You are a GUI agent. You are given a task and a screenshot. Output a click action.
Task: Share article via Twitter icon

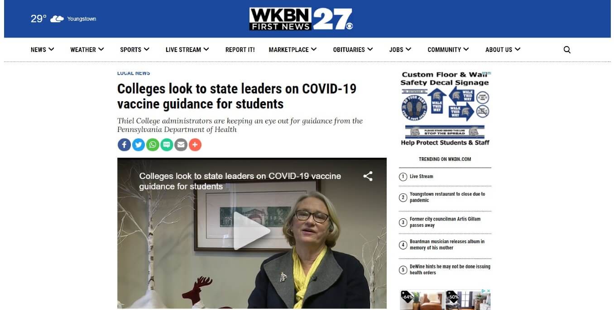[139, 145]
